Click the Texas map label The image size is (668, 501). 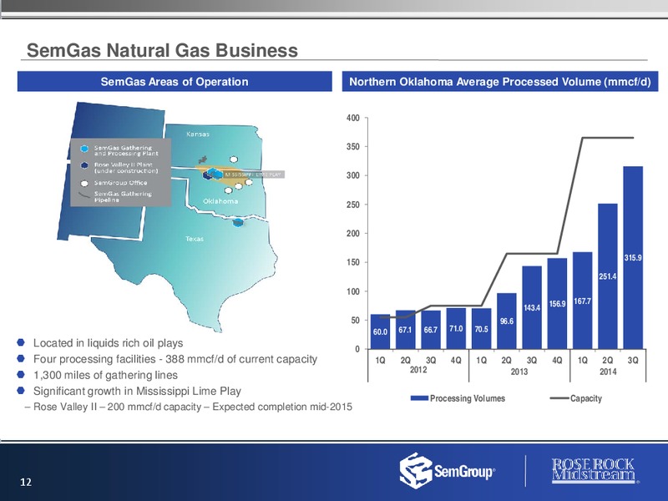195,239
